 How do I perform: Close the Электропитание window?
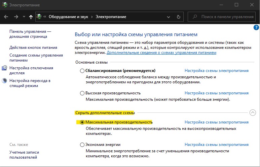[x=252, y=5]
